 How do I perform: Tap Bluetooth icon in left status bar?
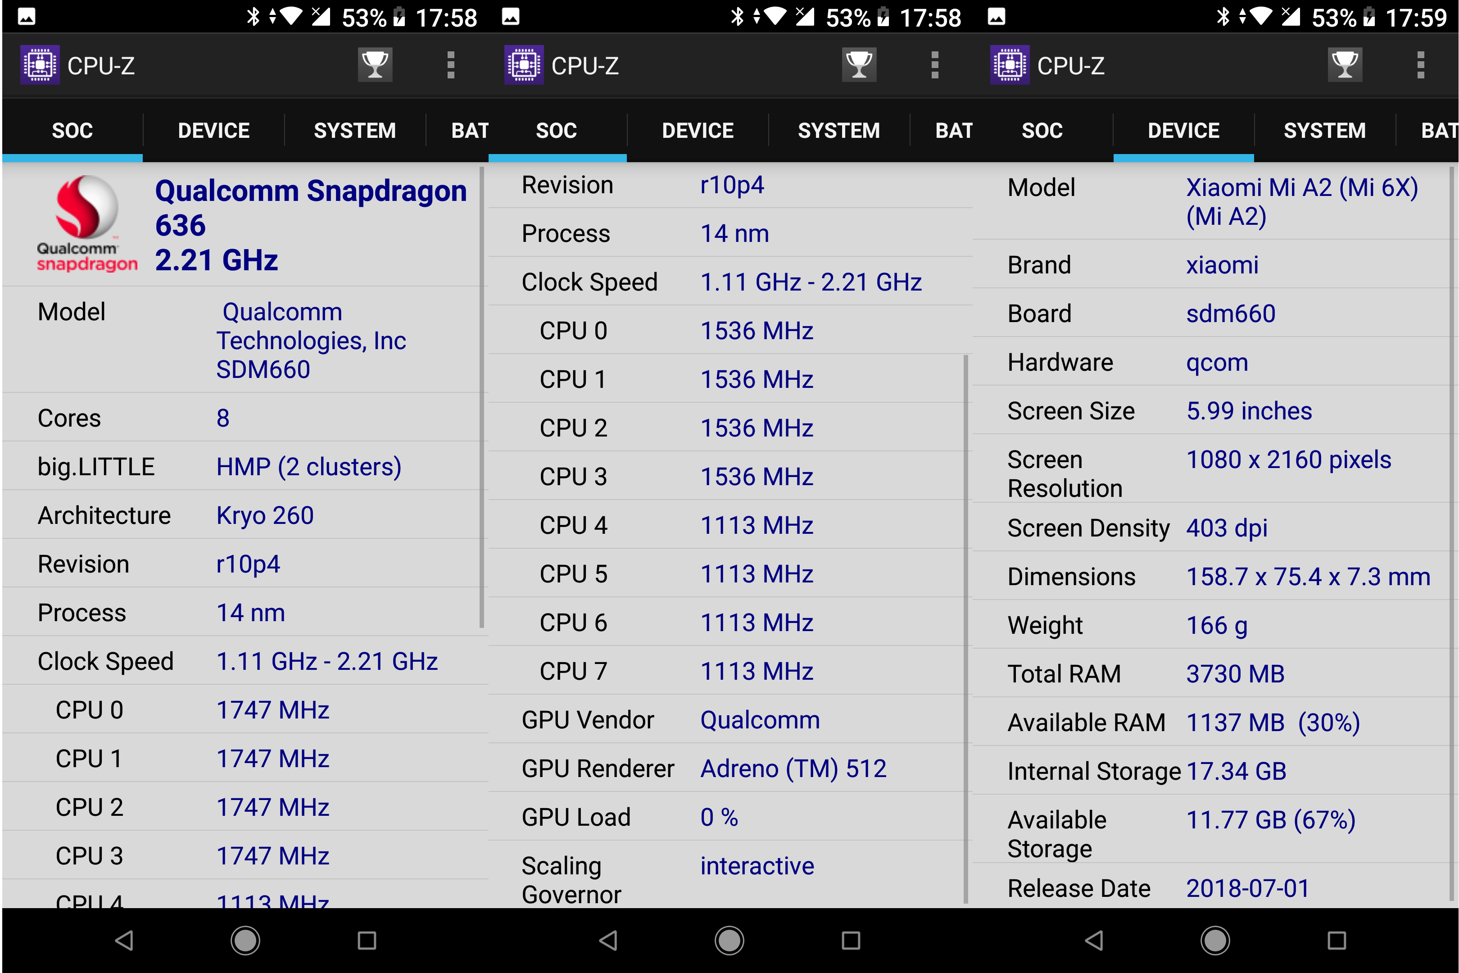[x=253, y=17]
